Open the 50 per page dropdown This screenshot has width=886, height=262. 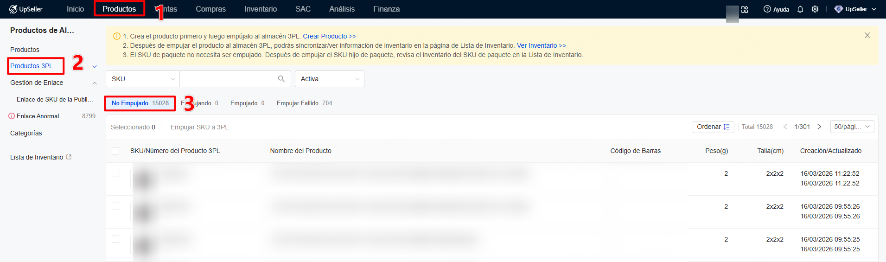click(852, 127)
